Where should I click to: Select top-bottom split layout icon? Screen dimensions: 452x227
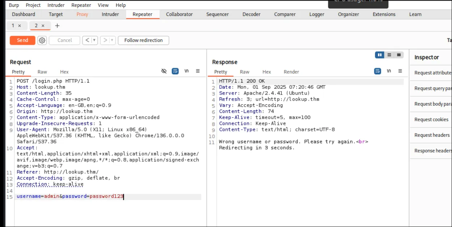(389, 55)
